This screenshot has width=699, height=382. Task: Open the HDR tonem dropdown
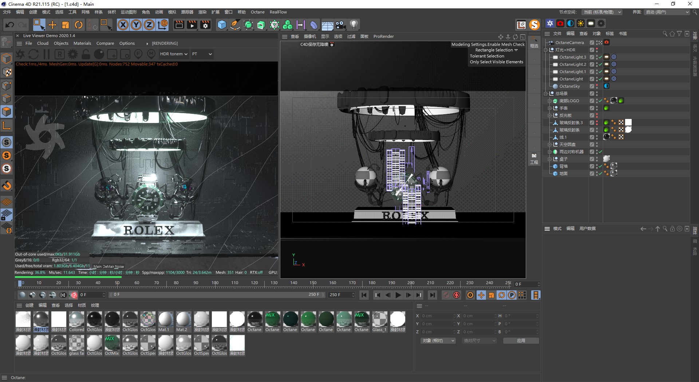point(174,54)
